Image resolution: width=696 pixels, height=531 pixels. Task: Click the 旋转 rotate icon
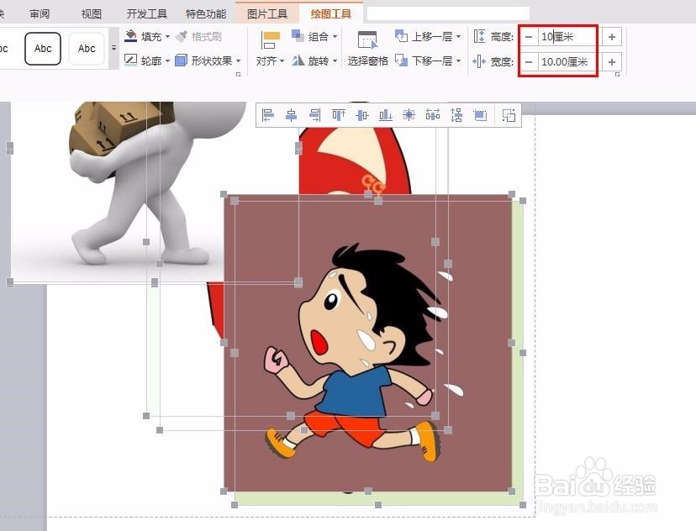coord(298,60)
